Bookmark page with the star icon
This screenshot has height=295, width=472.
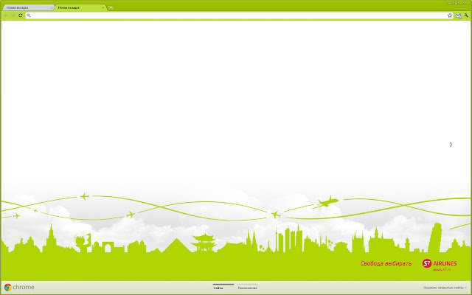(450, 15)
